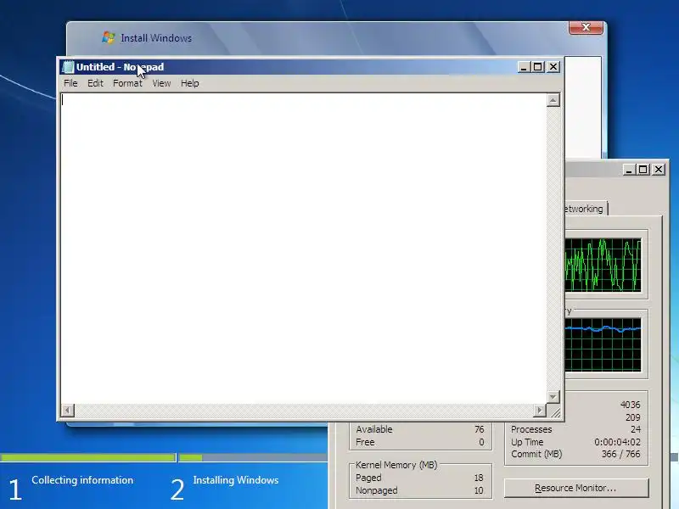Screen dimensions: 679x509
Task: Close the Untitled Notepad window
Action: (x=553, y=67)
